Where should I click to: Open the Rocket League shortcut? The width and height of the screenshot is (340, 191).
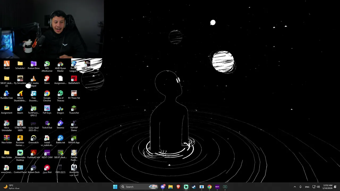(x=74, y=67)
